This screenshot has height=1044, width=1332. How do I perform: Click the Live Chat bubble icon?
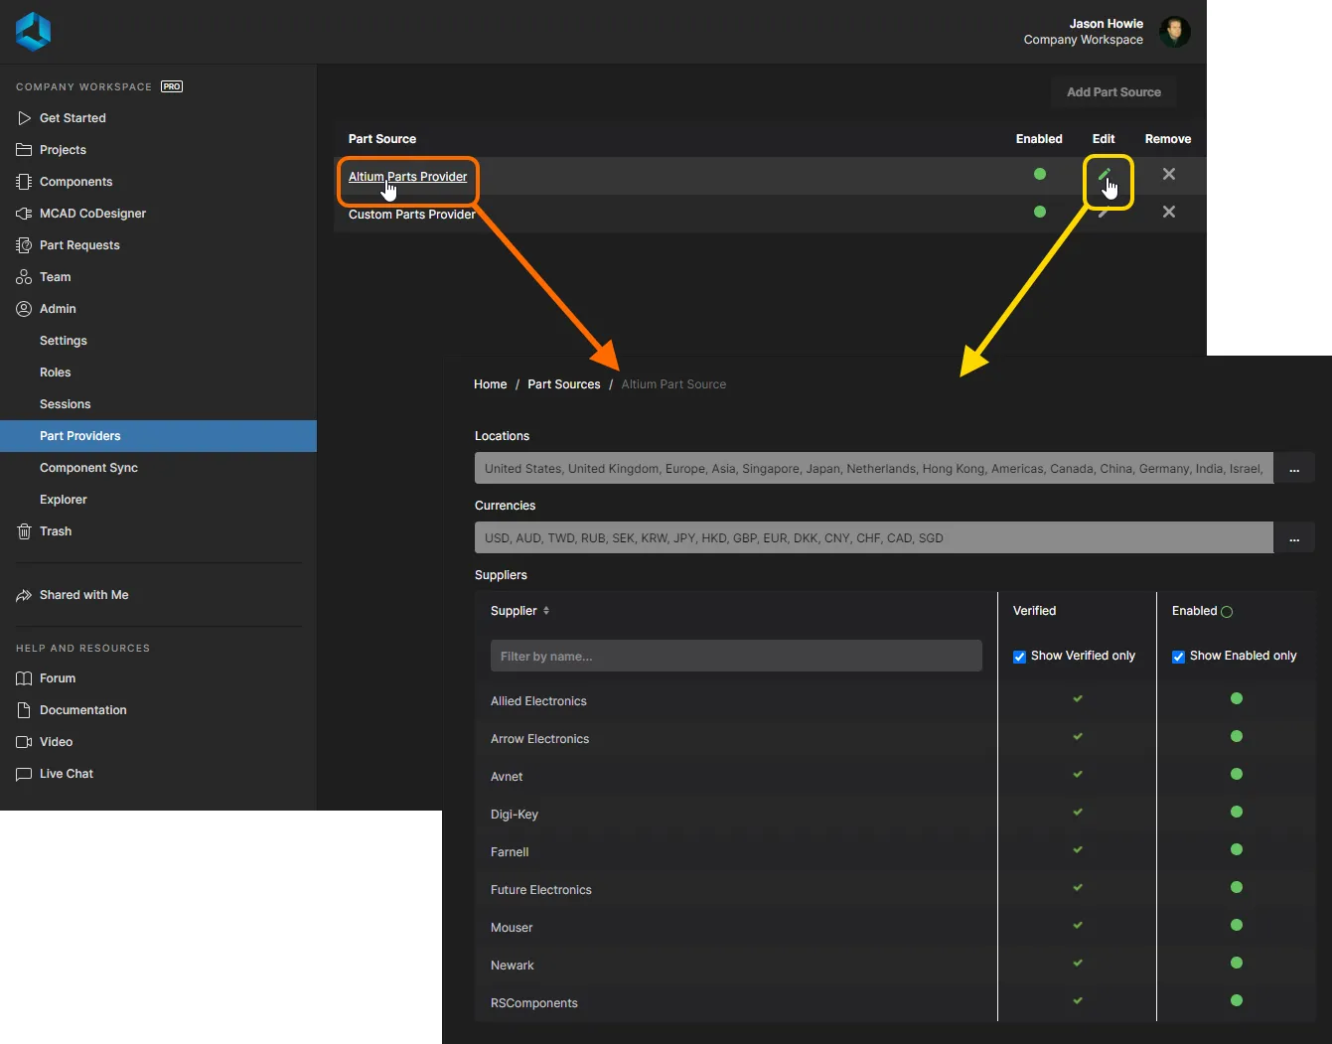point(24,774)
